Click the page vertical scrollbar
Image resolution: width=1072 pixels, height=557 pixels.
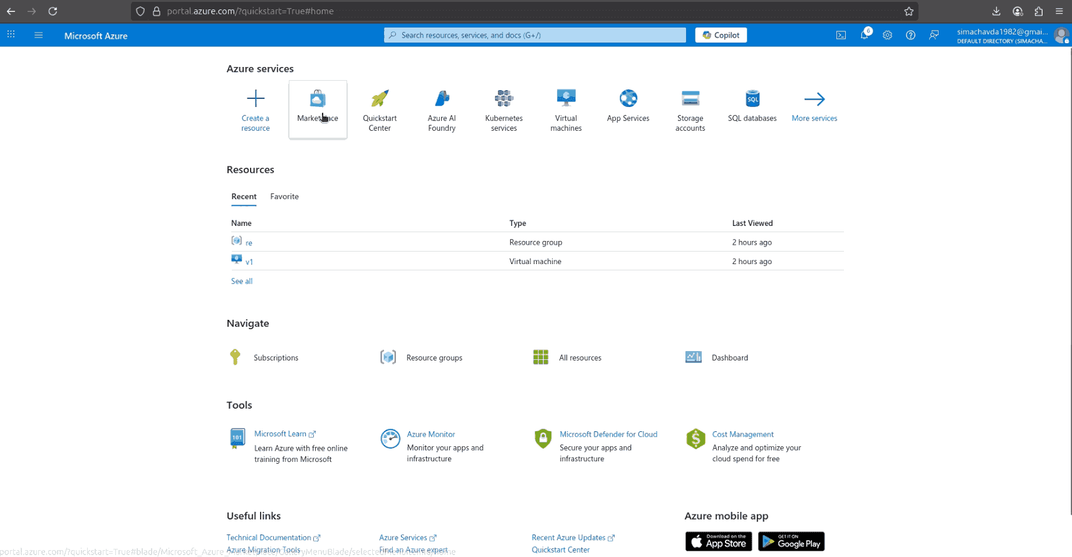1069,281
